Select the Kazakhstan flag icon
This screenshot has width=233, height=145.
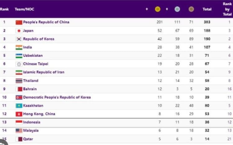point(19,106)
